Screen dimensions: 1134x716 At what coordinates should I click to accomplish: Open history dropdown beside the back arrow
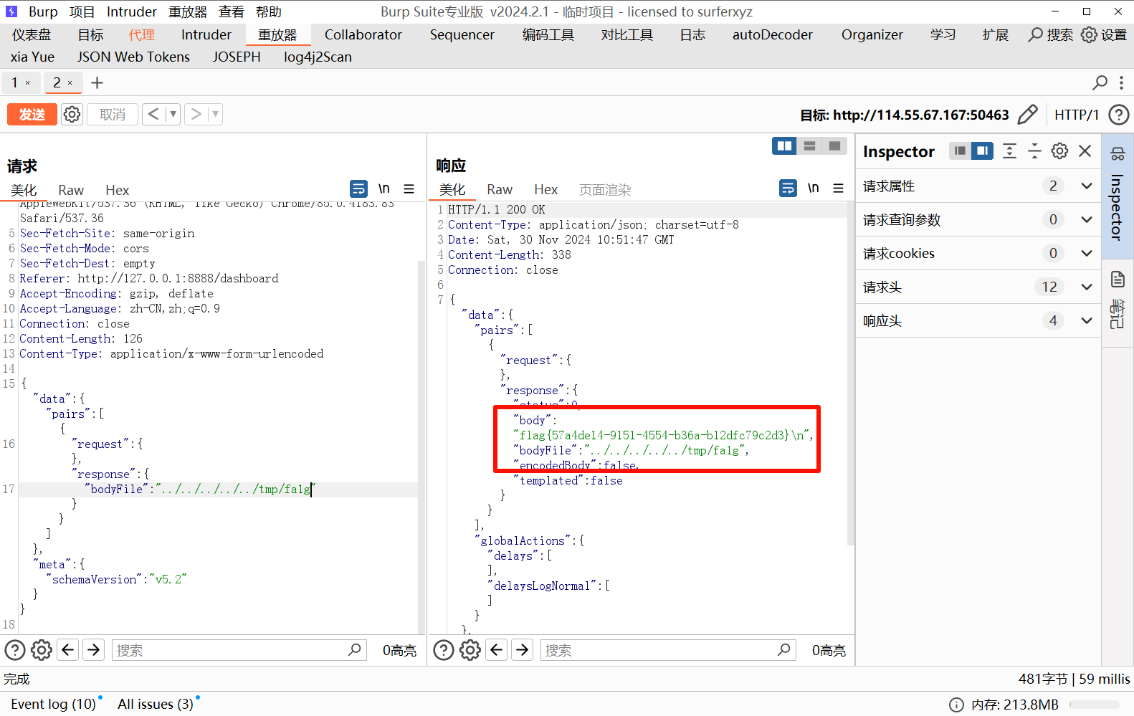click(x=173, y=115)
